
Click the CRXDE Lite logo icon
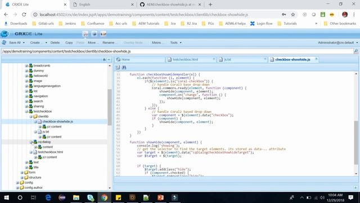pos(4,34)
